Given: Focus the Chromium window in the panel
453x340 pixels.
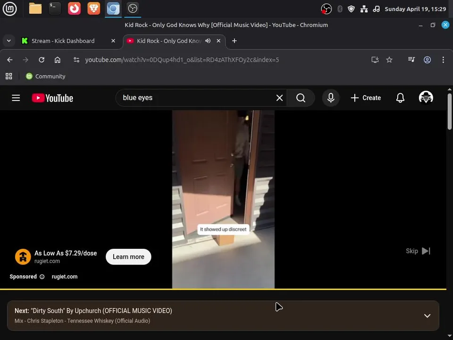Looking at the screenshot, I should [x=113, y=8].
